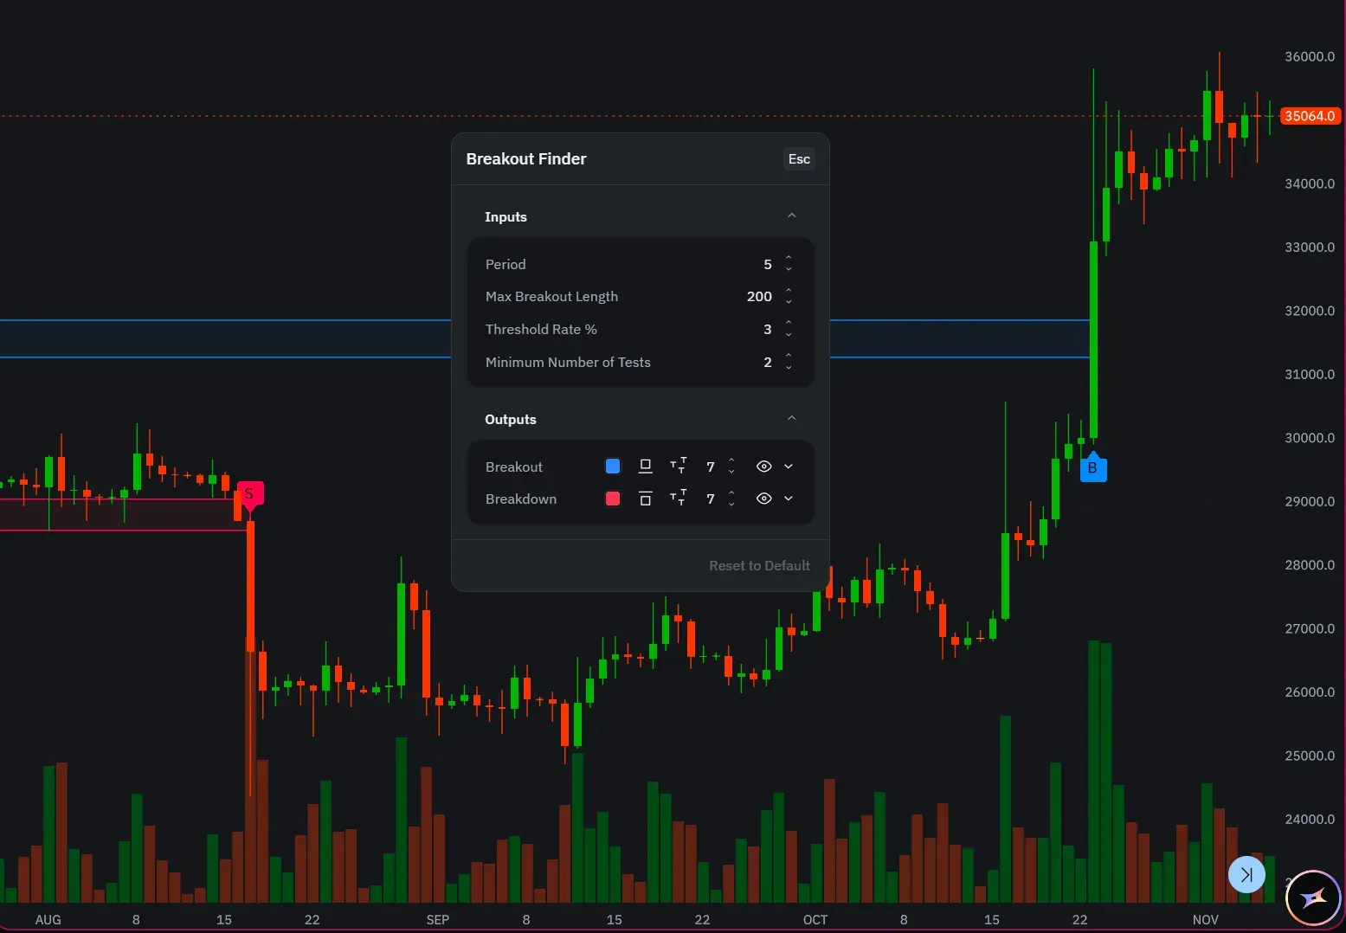Decrease Max Breakout Length with down arrow
The width and height of the screenshot is (1346, 933).
tap(789, 302)
